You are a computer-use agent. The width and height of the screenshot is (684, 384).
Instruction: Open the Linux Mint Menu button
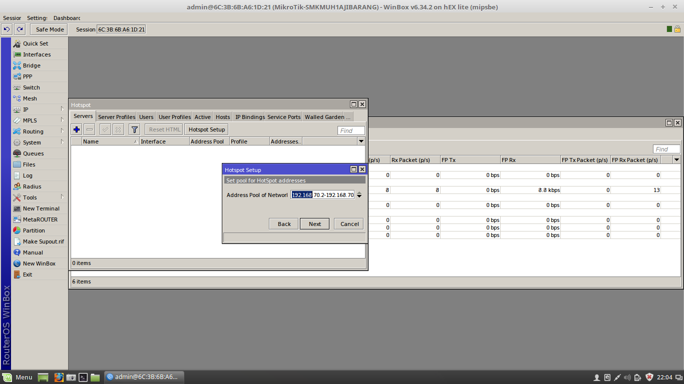tap(18, 377)
